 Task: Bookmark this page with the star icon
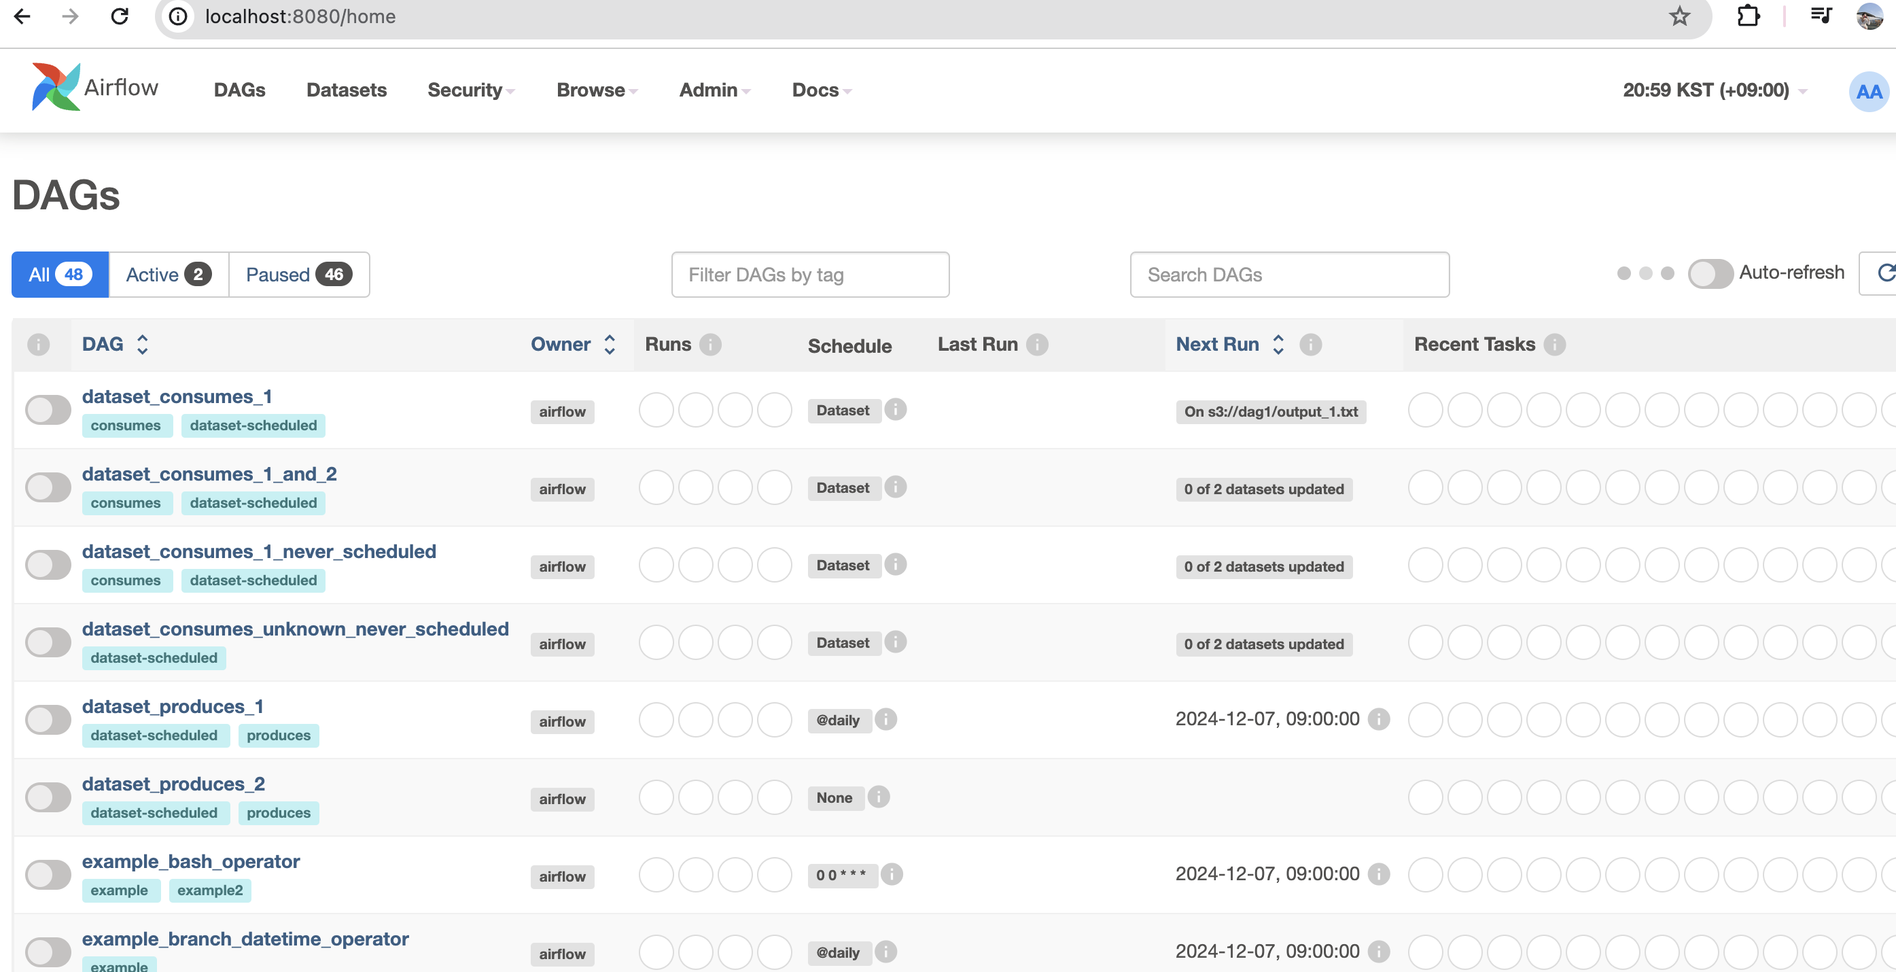[x=1679, y=16]
